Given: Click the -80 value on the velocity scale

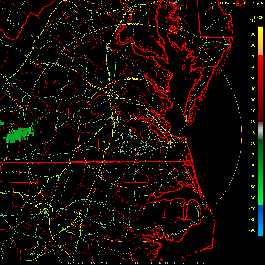Looking at the screenshot, I should tap(252, 220).
